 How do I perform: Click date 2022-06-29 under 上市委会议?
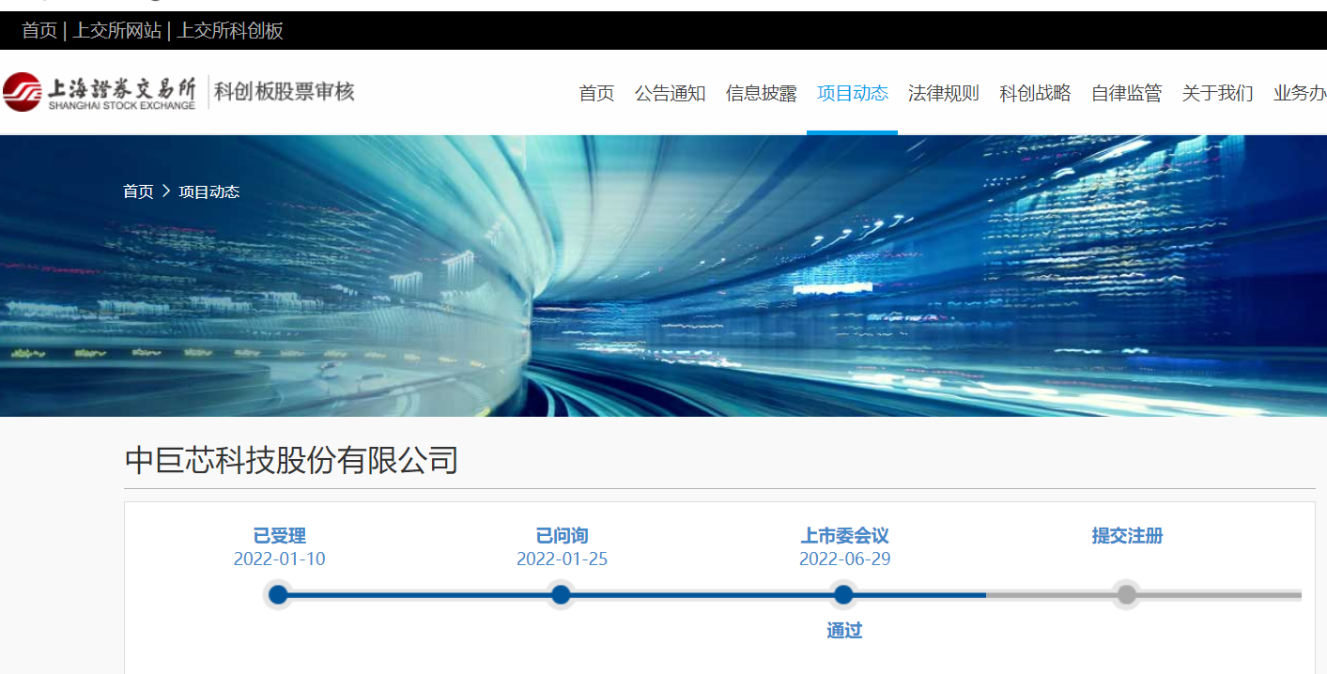pyautogui.click(x=845, y=559)
